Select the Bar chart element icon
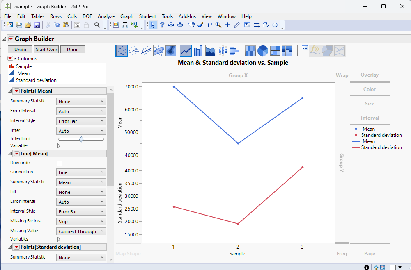Screen dimensions: 411x270 (198, 51)
